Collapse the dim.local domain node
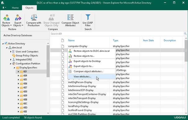Viewport: 188px width, 120px height. (7, 48)
